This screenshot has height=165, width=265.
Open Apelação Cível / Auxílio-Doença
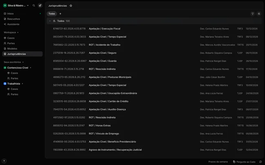(107, 109)
